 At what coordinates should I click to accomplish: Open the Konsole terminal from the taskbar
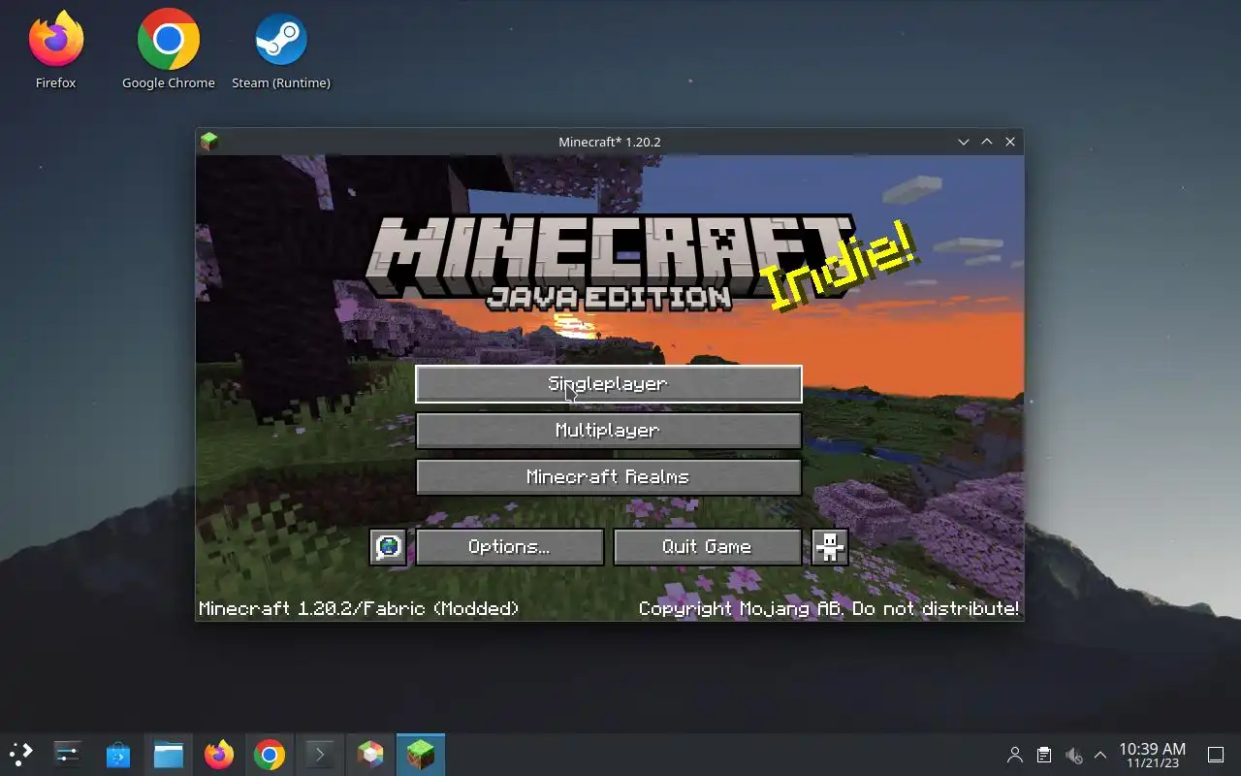pyautogui.click(x=320, y=754)
